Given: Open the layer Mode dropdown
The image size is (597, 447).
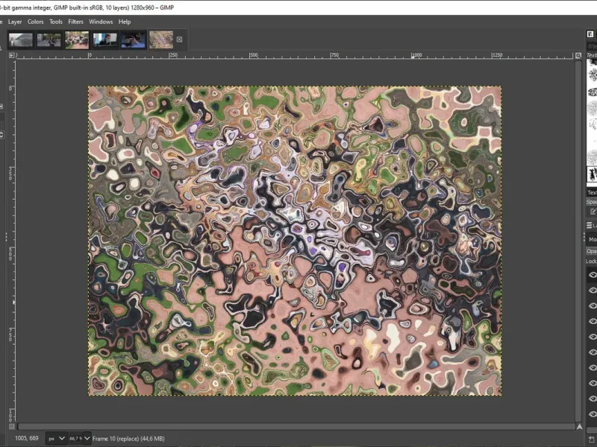Looking at the screenshot, I should pyautogui.click(x=593, y=239).
